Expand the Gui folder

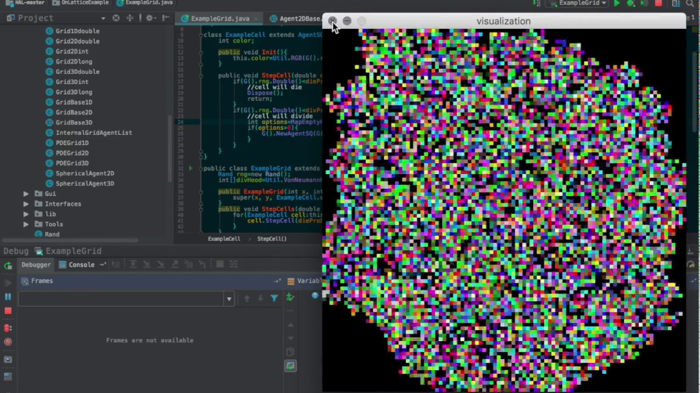tap(26, 194)
